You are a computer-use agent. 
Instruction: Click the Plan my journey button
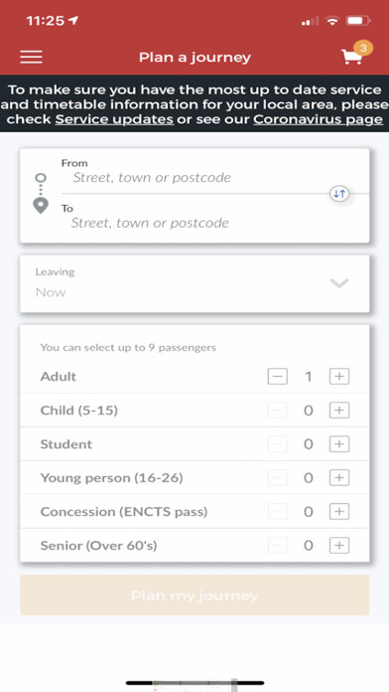[194, 595]
